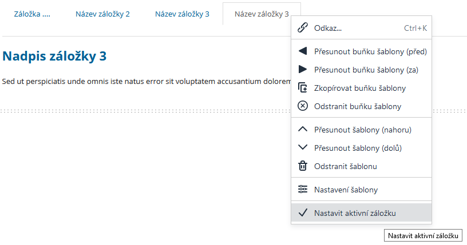Switch to the Záložka .... tab
Image resolution: width=467 pixels, height=245 pixels.
tap(32, 14)
